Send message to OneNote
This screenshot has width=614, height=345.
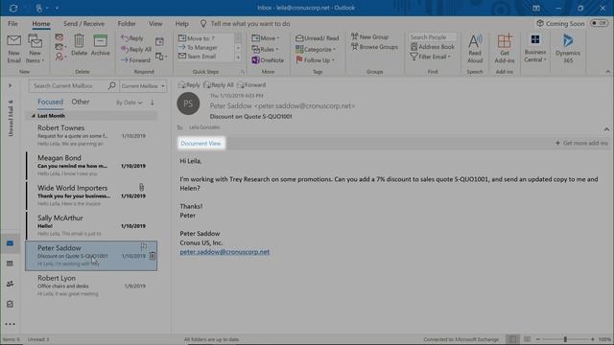click(268, 60)
